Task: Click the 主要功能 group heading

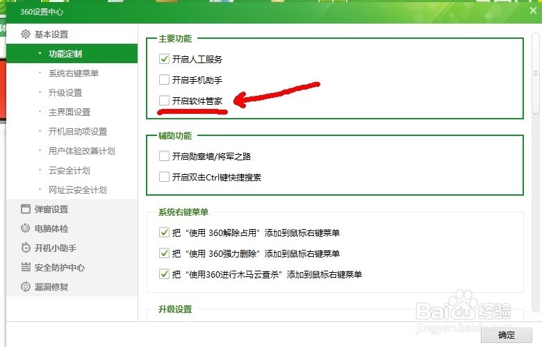Action: 175,38
